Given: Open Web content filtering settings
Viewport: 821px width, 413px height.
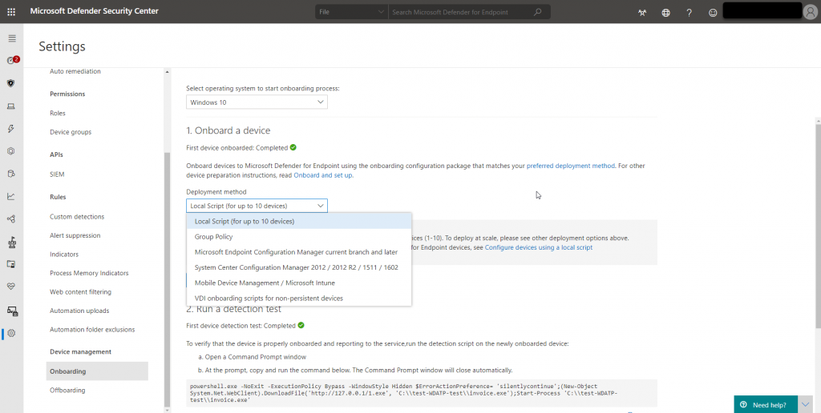Looking at the screenshot, I should point(81,291).
